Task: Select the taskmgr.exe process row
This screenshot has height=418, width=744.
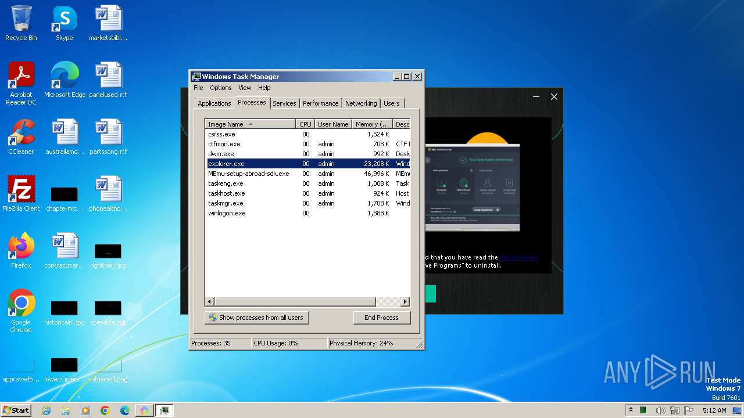Action: 307,203
